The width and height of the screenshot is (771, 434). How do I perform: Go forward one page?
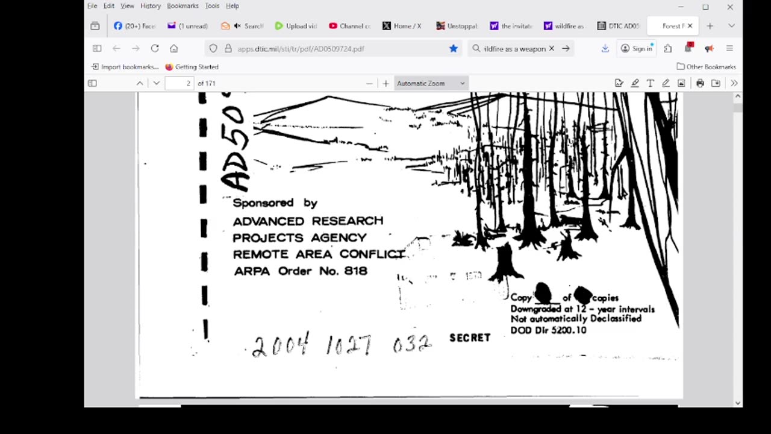coord(136,48)
